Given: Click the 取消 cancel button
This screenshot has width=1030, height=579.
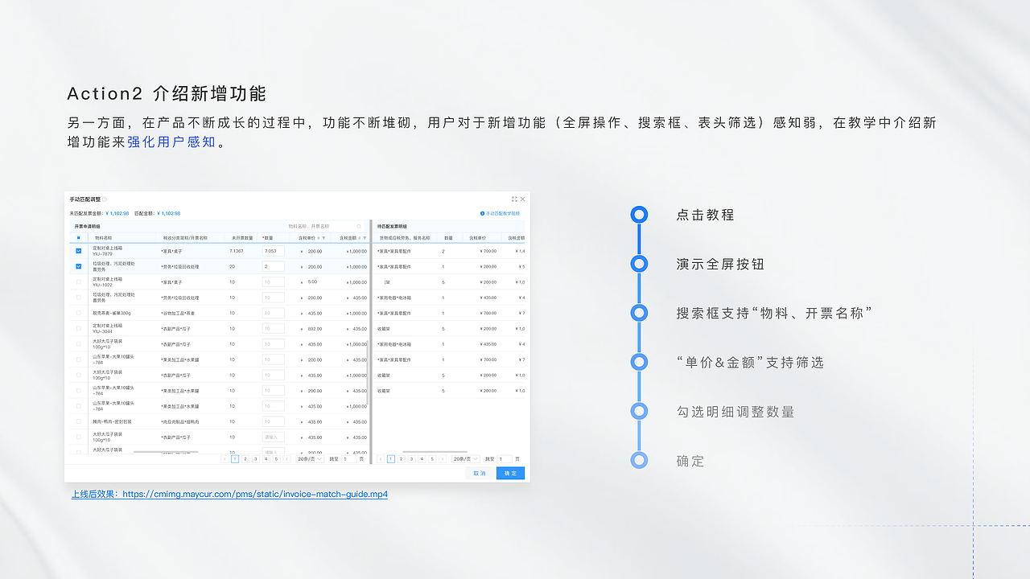Looking at the screenshot, I should coord(480,473).
